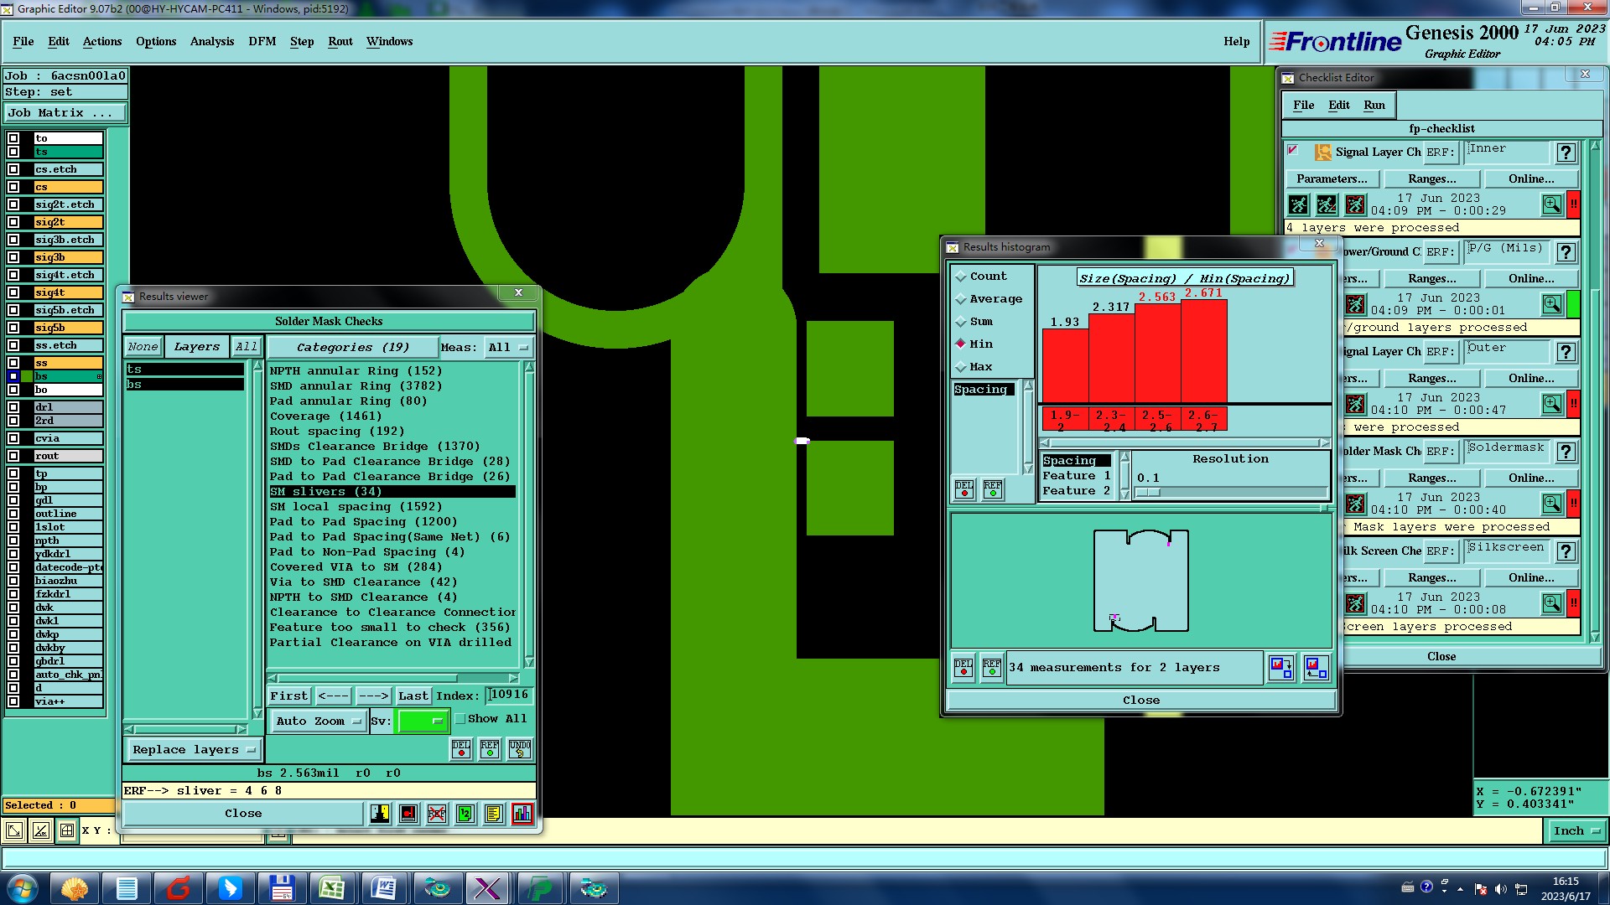Open the Inch units dropdown

(x=1576, y=831)
